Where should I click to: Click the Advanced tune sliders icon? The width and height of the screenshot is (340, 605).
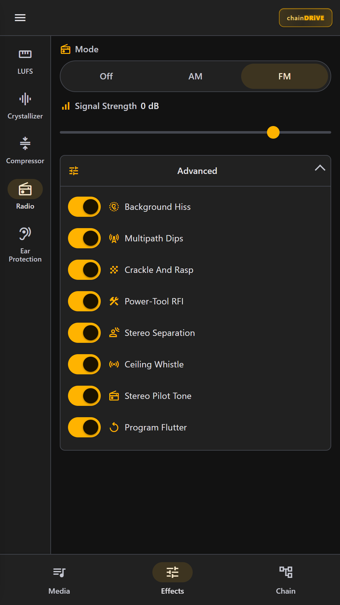(x=74, y=171)
